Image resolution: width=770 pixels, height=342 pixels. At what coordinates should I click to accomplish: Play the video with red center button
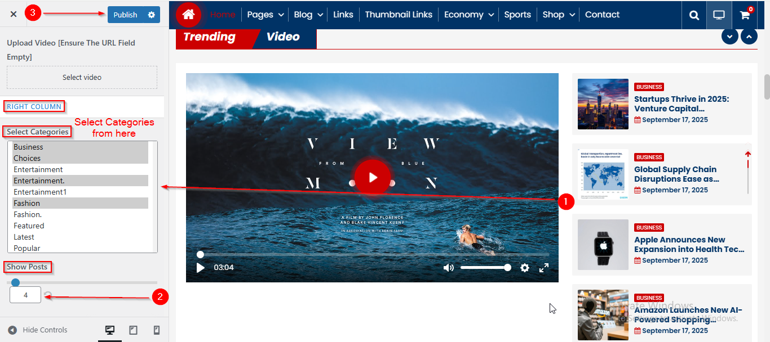373,178
